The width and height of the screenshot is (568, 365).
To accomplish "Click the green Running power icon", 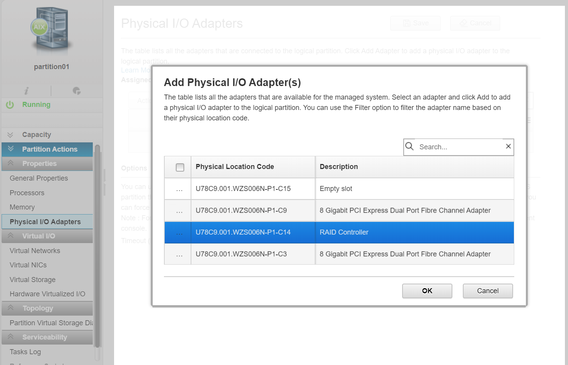I will pos(10,105).
